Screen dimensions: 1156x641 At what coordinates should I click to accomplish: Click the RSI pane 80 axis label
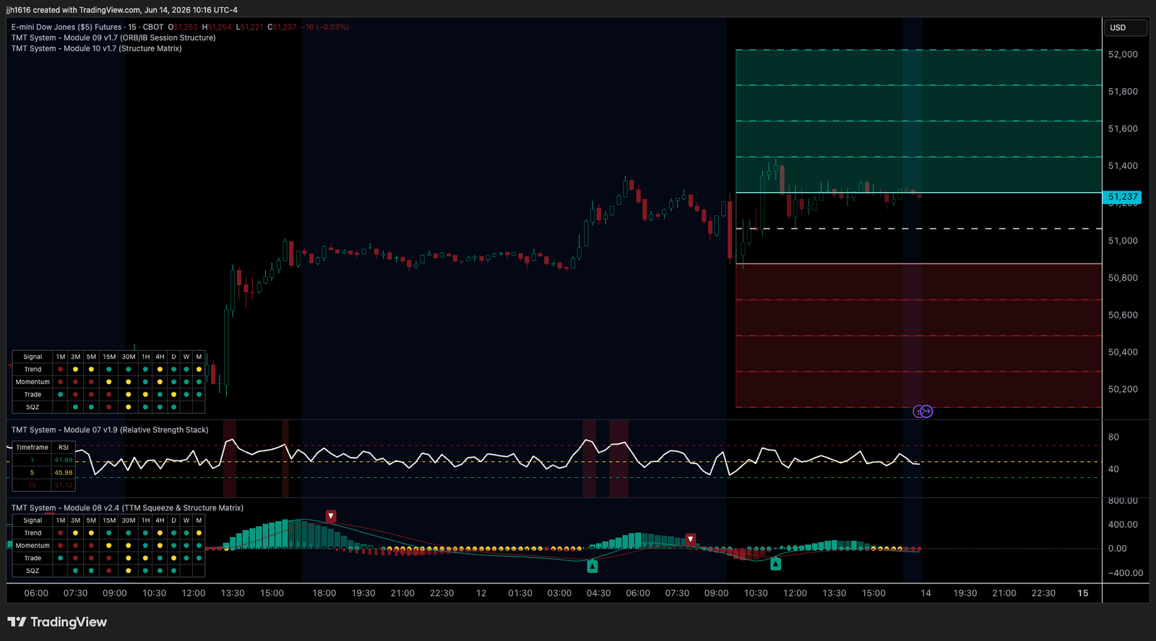coord(1113,437)
